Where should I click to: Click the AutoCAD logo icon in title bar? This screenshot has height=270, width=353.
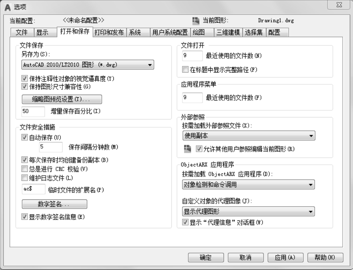pos(8,7)
